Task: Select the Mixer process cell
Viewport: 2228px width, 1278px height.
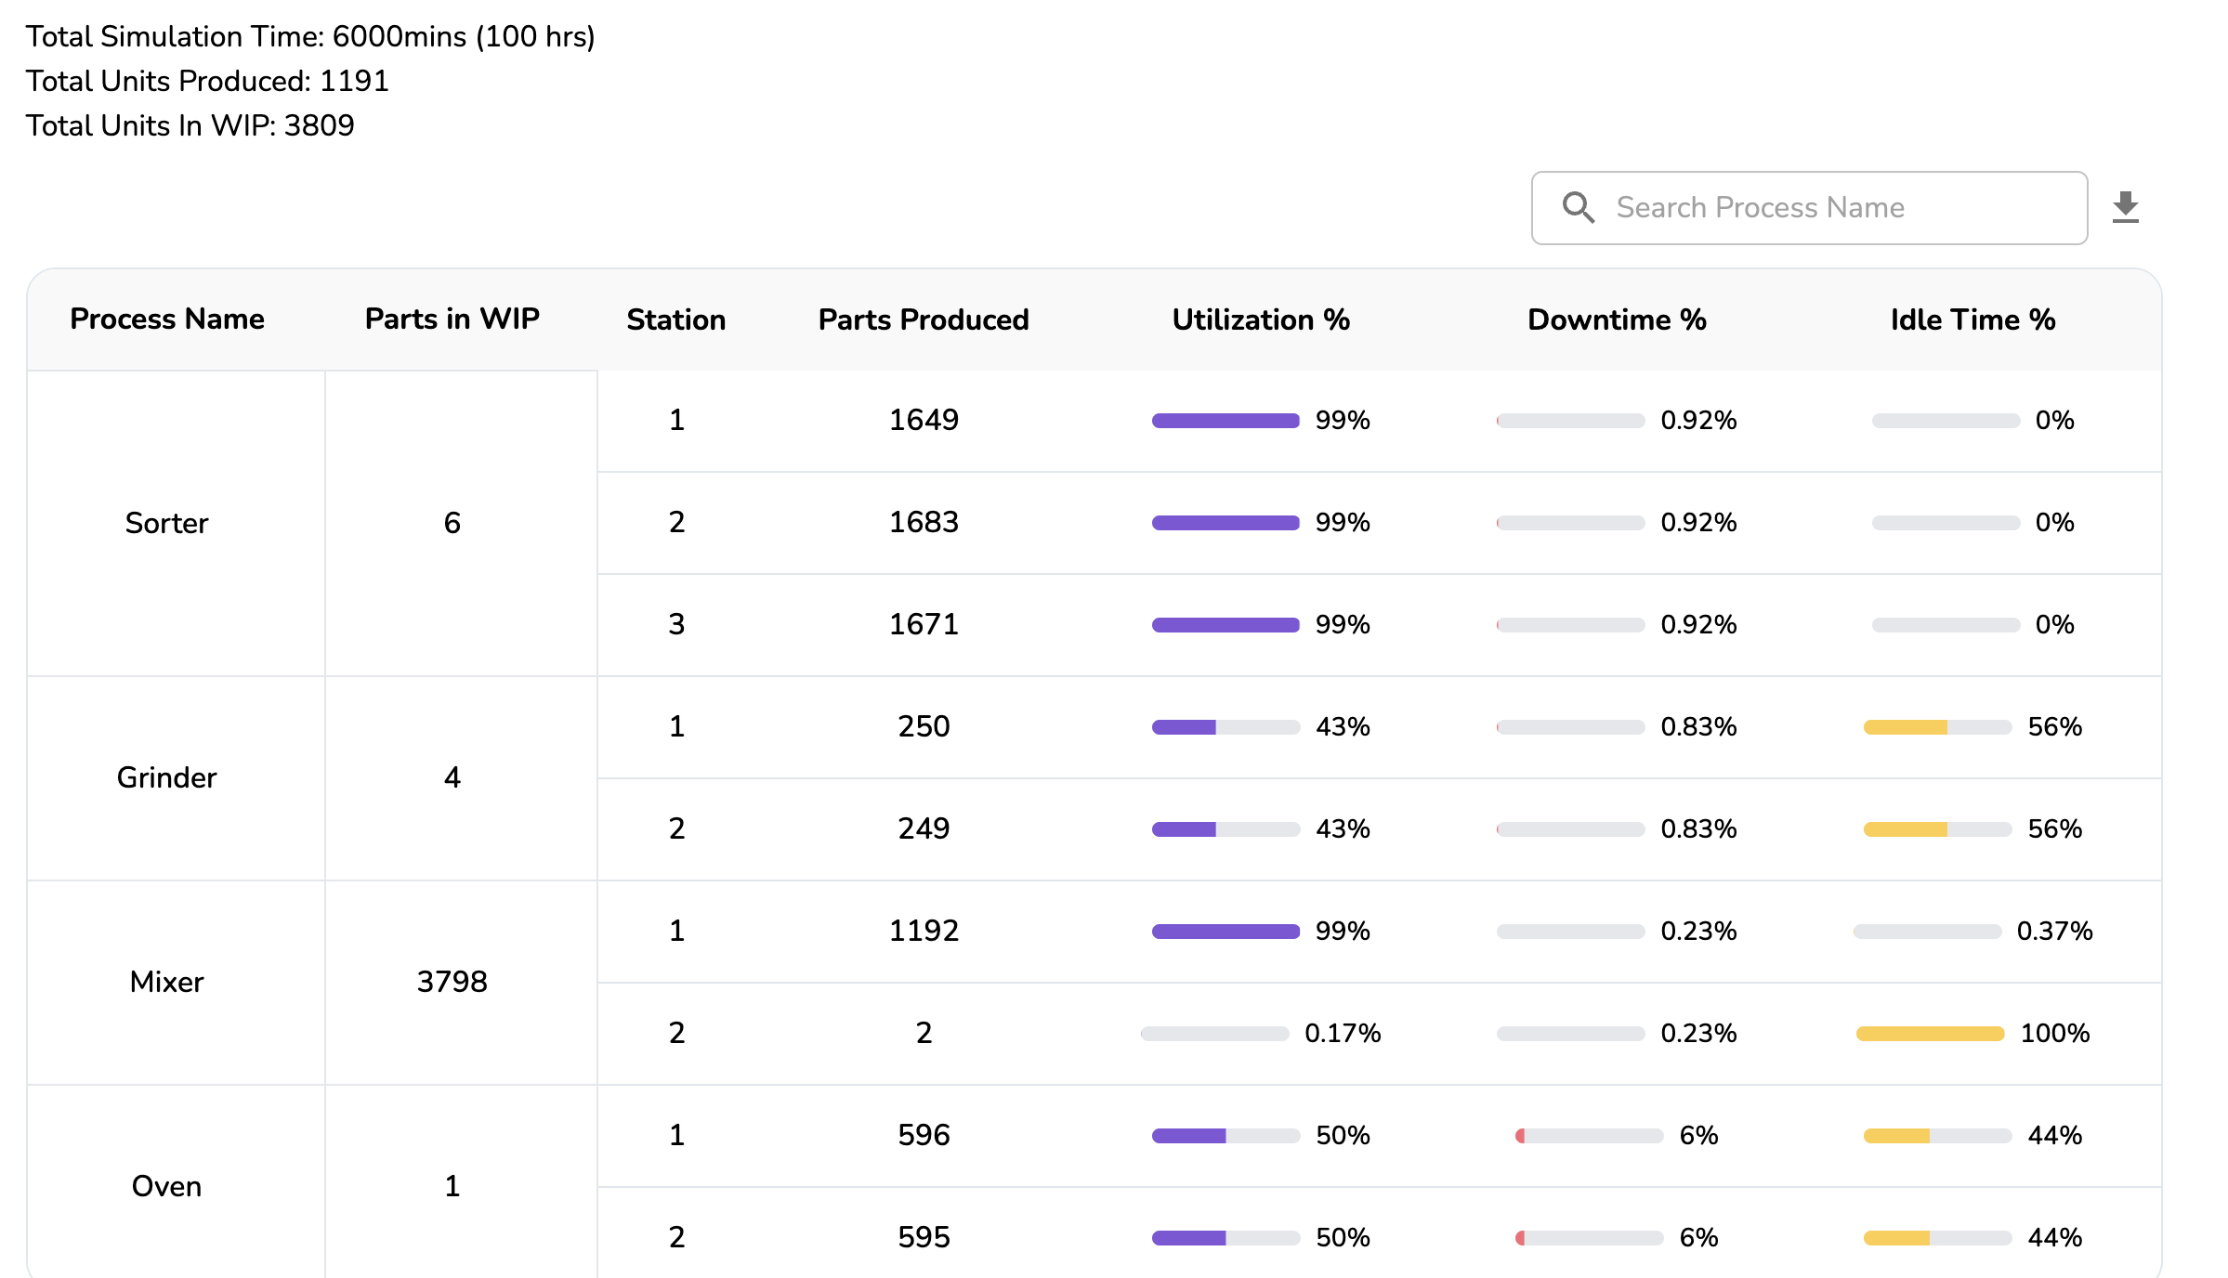Action: (167, 982)
